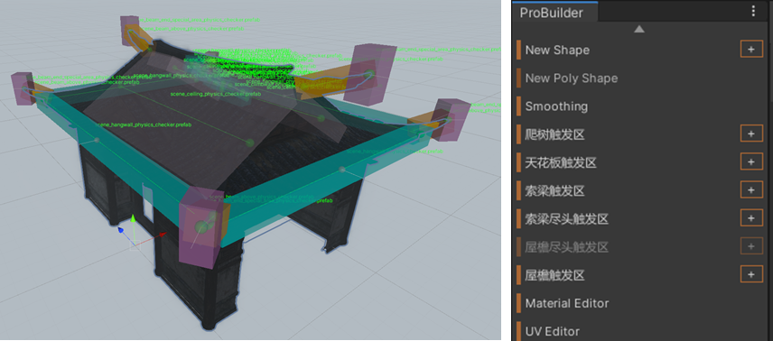
Task: Click the New Shape button
Action: click(557, 50)
